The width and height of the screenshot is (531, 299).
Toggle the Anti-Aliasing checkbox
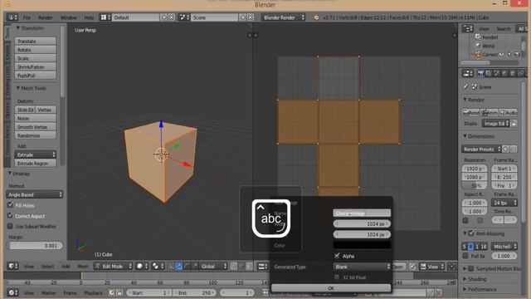471,233
